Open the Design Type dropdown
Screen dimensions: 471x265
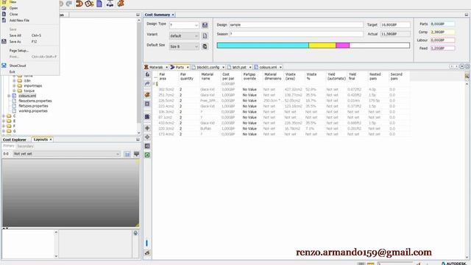tap(196, 25)
